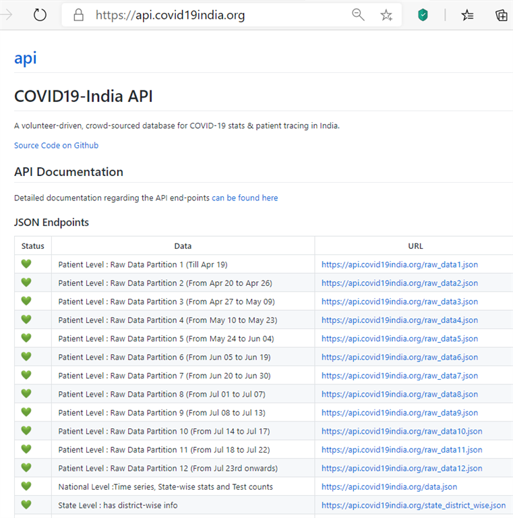This screenshot has width=513, height=518.
Task: Click green heart status for Partition 3
Action: click(26, 301)
